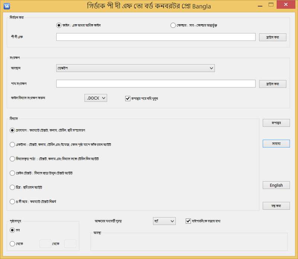The image size is (298, 259).
Task: Click the browse button beside the save path field
Action: pos(272,84)
